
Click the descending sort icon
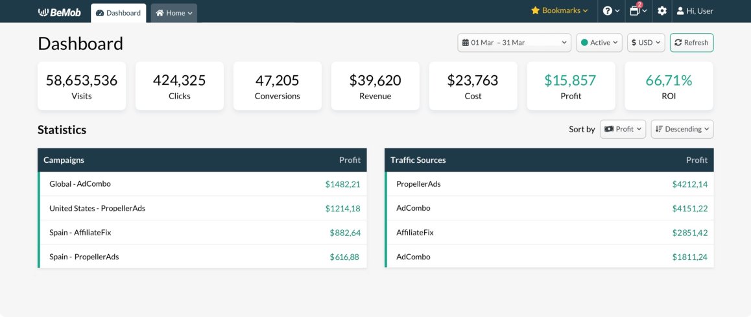pyautogui.click(x=659, y=129)
